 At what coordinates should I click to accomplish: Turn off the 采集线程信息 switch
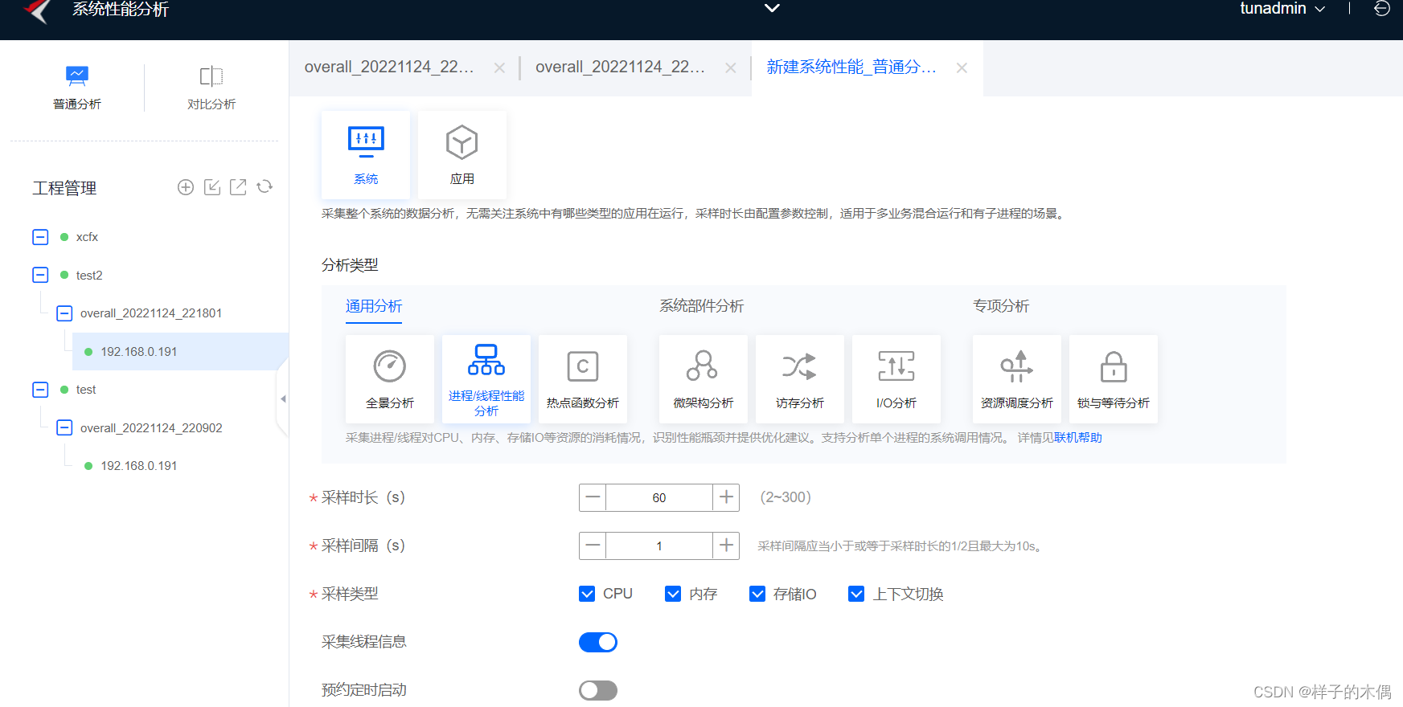(x=598, y=642)
